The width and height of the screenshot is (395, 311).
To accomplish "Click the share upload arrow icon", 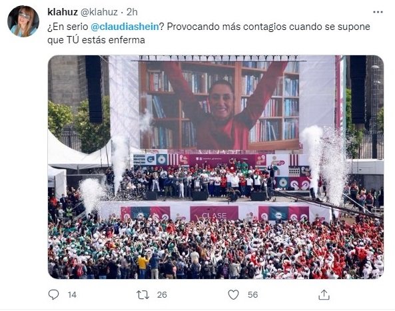I will (x=324, y=294).
